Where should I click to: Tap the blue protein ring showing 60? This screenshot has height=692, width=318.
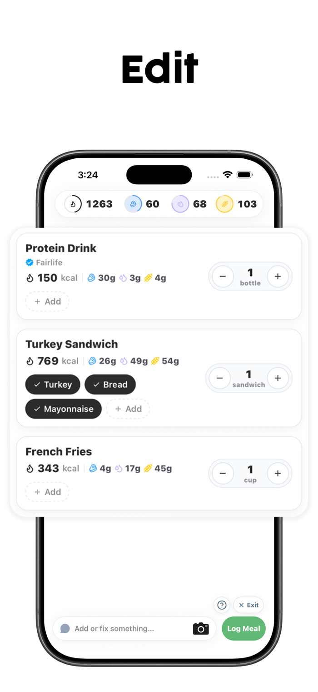tap(133, 204)
